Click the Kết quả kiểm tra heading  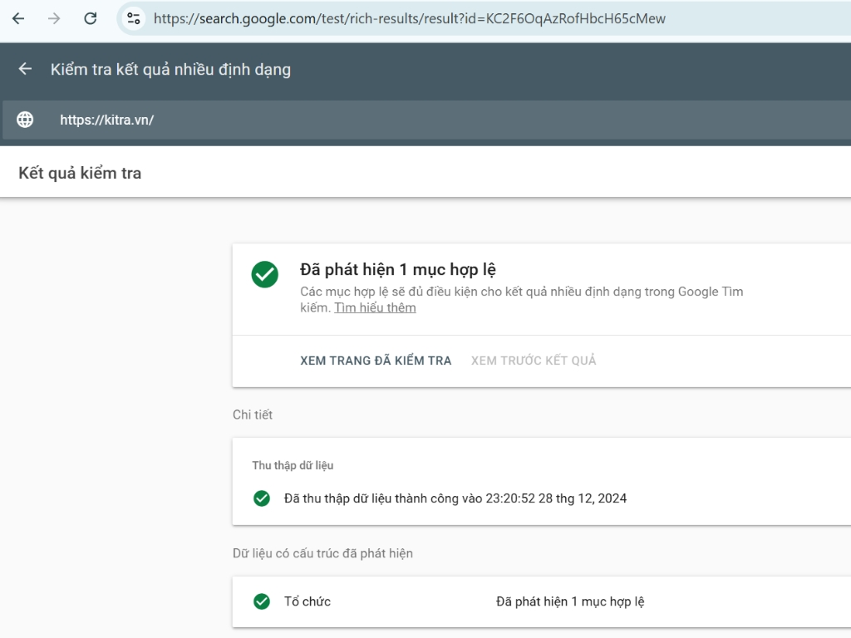(x=80, y=174)
